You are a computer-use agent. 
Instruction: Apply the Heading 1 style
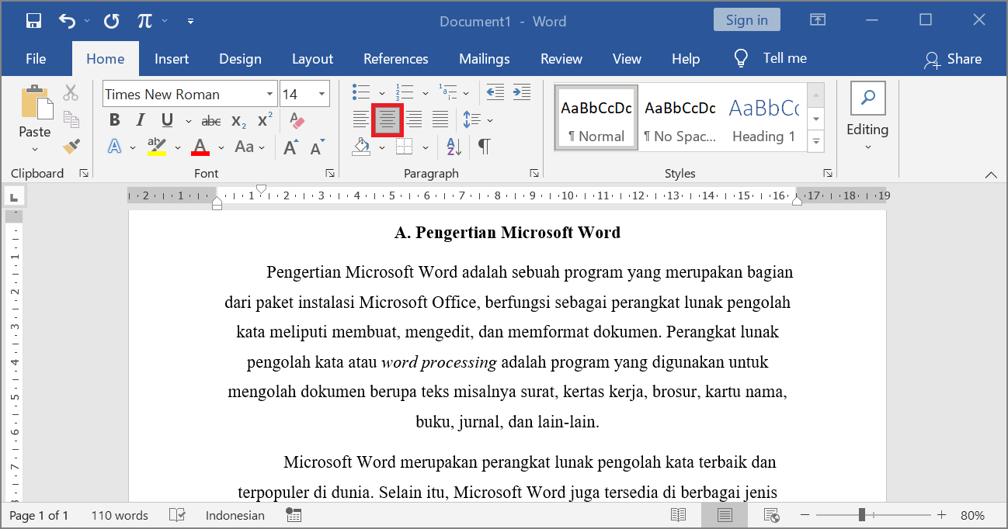[x=764, y=118]
